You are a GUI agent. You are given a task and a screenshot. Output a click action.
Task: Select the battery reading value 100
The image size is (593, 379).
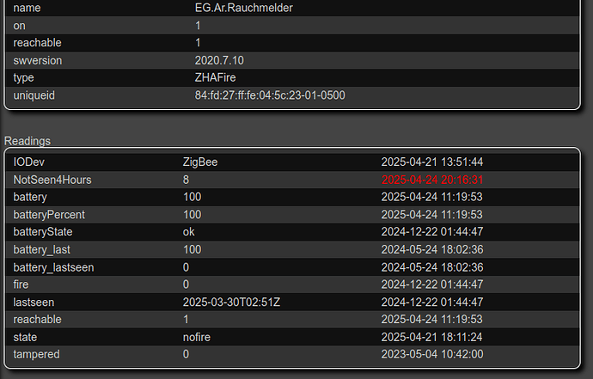[193, 197]
